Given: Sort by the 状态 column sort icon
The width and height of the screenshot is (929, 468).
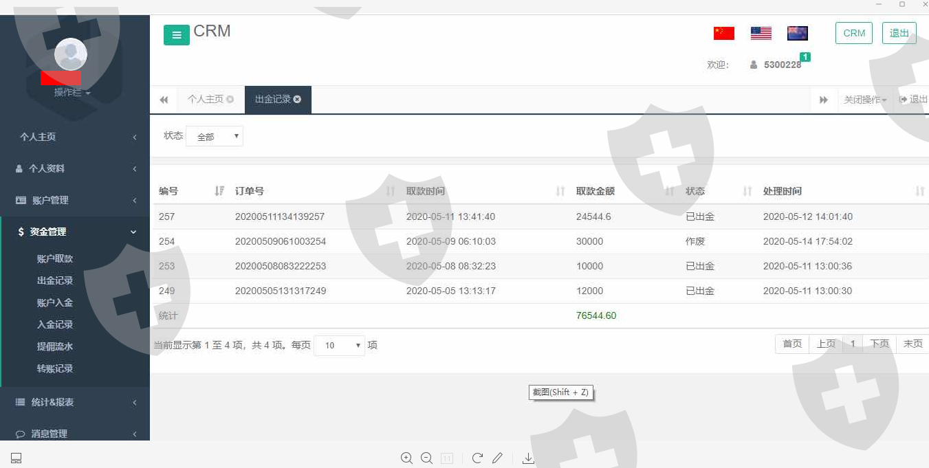Looking at the screenshot, I should pyautogui.click(x=747, y=191).
